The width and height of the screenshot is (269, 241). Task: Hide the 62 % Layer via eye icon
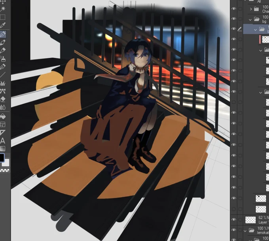(x=234, y=220)
